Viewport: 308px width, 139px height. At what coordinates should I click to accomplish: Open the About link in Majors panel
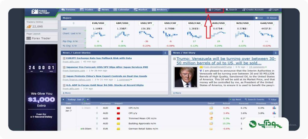272,18
